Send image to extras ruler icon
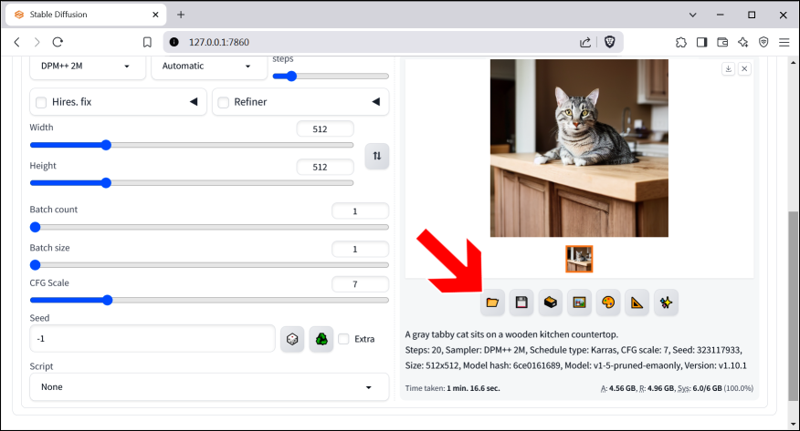 [637, 303]
